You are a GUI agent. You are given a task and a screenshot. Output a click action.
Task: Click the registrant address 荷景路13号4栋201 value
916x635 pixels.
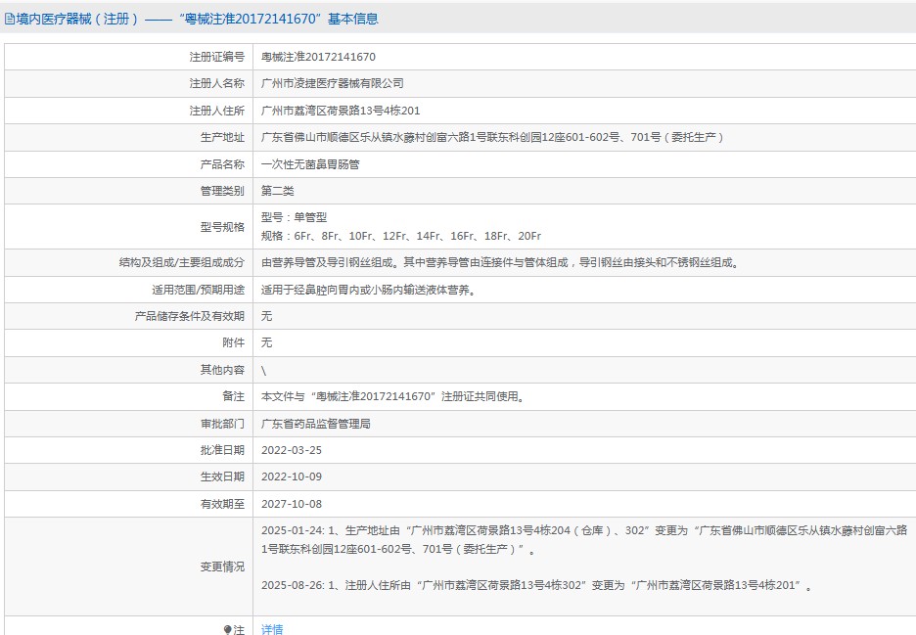click(x=340, y=111)
